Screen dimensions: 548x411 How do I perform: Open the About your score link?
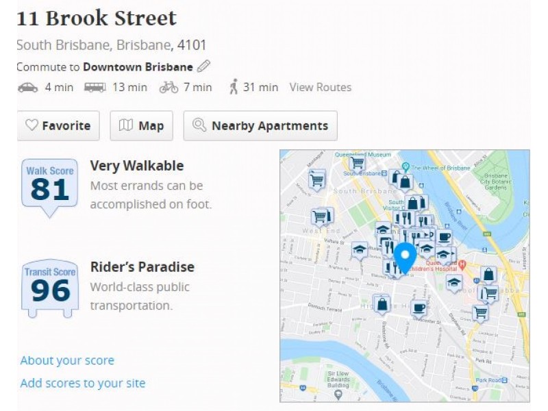pyautogui.click(x=66, y=360)
